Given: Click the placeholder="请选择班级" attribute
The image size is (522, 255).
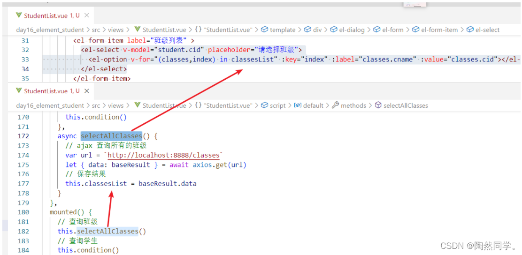Looking at the screenshot, I should (x=253, y=50).
